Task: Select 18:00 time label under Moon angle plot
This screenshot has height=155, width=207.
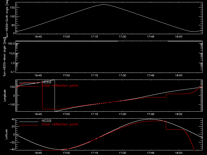Action: coord(179,75)
